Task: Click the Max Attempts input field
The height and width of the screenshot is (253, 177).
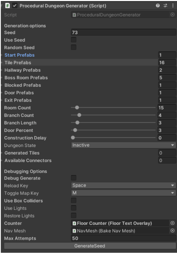Action: (x=123, y=238)
